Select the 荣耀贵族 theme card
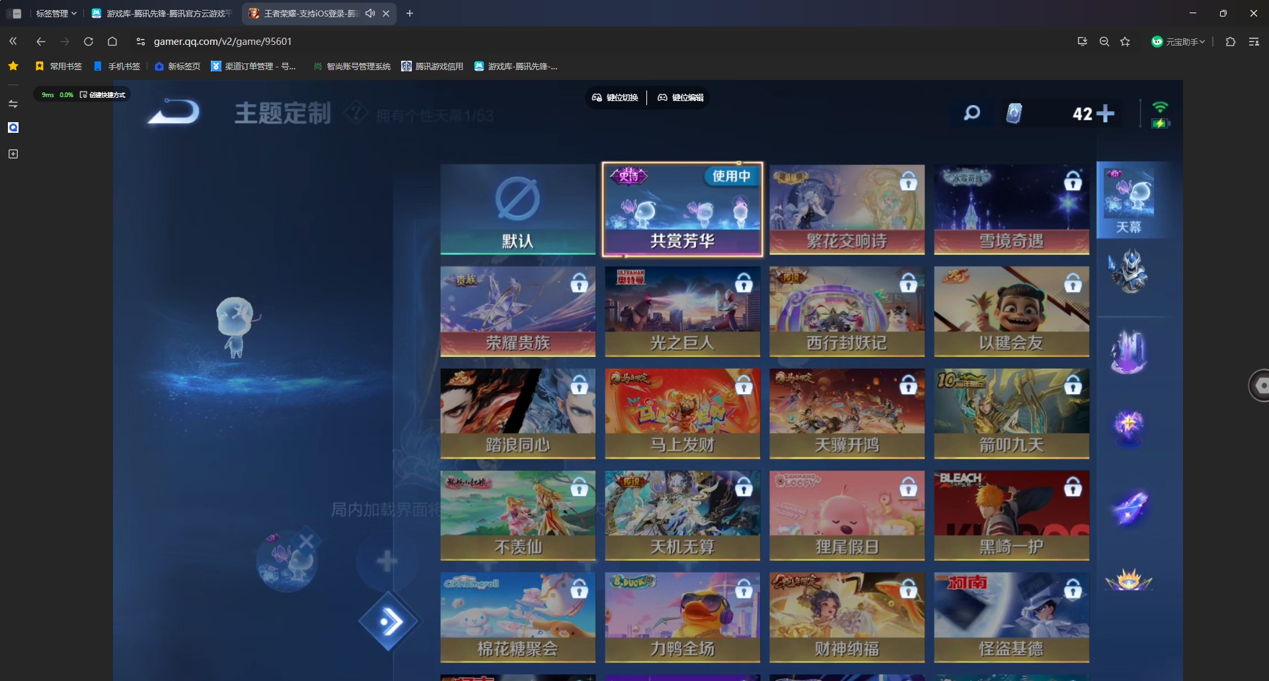Viewport: 1269px width, 681px height. tap(518, 312)
